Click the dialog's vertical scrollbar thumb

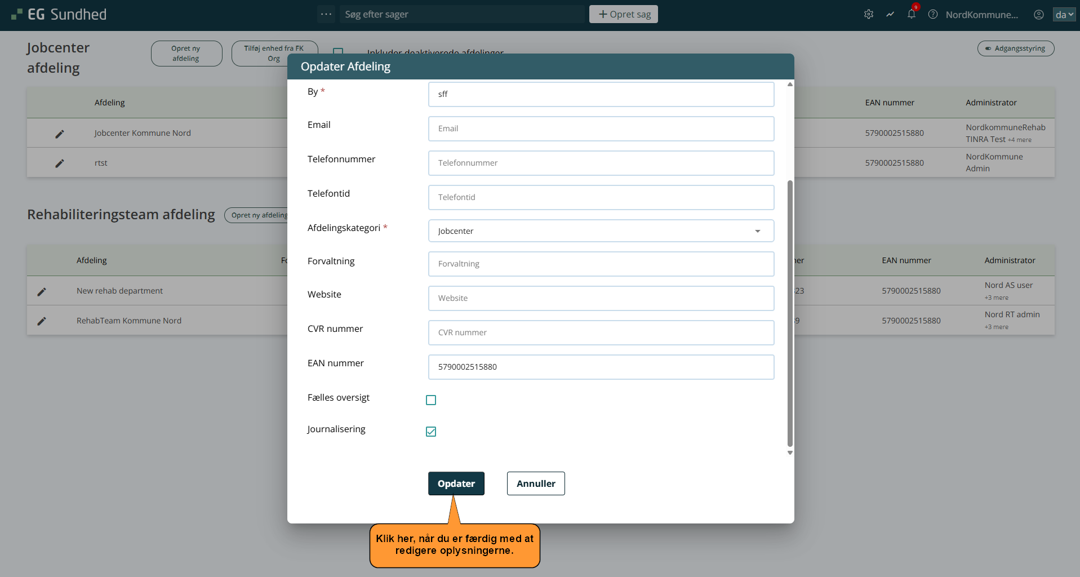tap(790, 313)
